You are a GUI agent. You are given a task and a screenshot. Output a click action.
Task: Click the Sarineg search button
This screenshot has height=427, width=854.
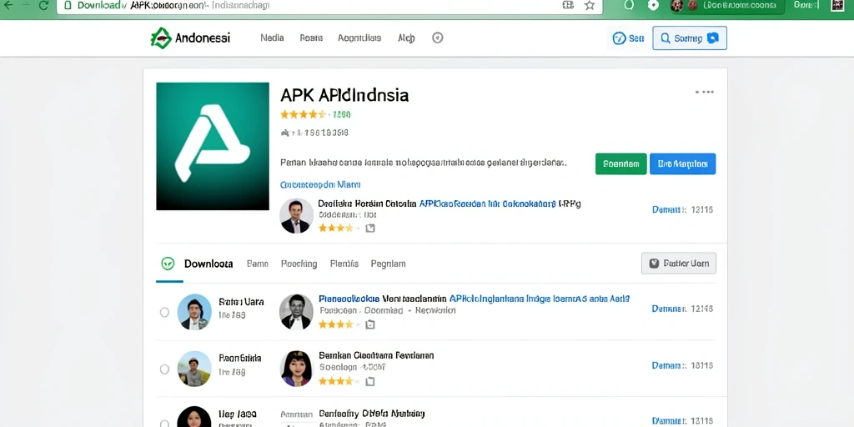coord(690,38)
